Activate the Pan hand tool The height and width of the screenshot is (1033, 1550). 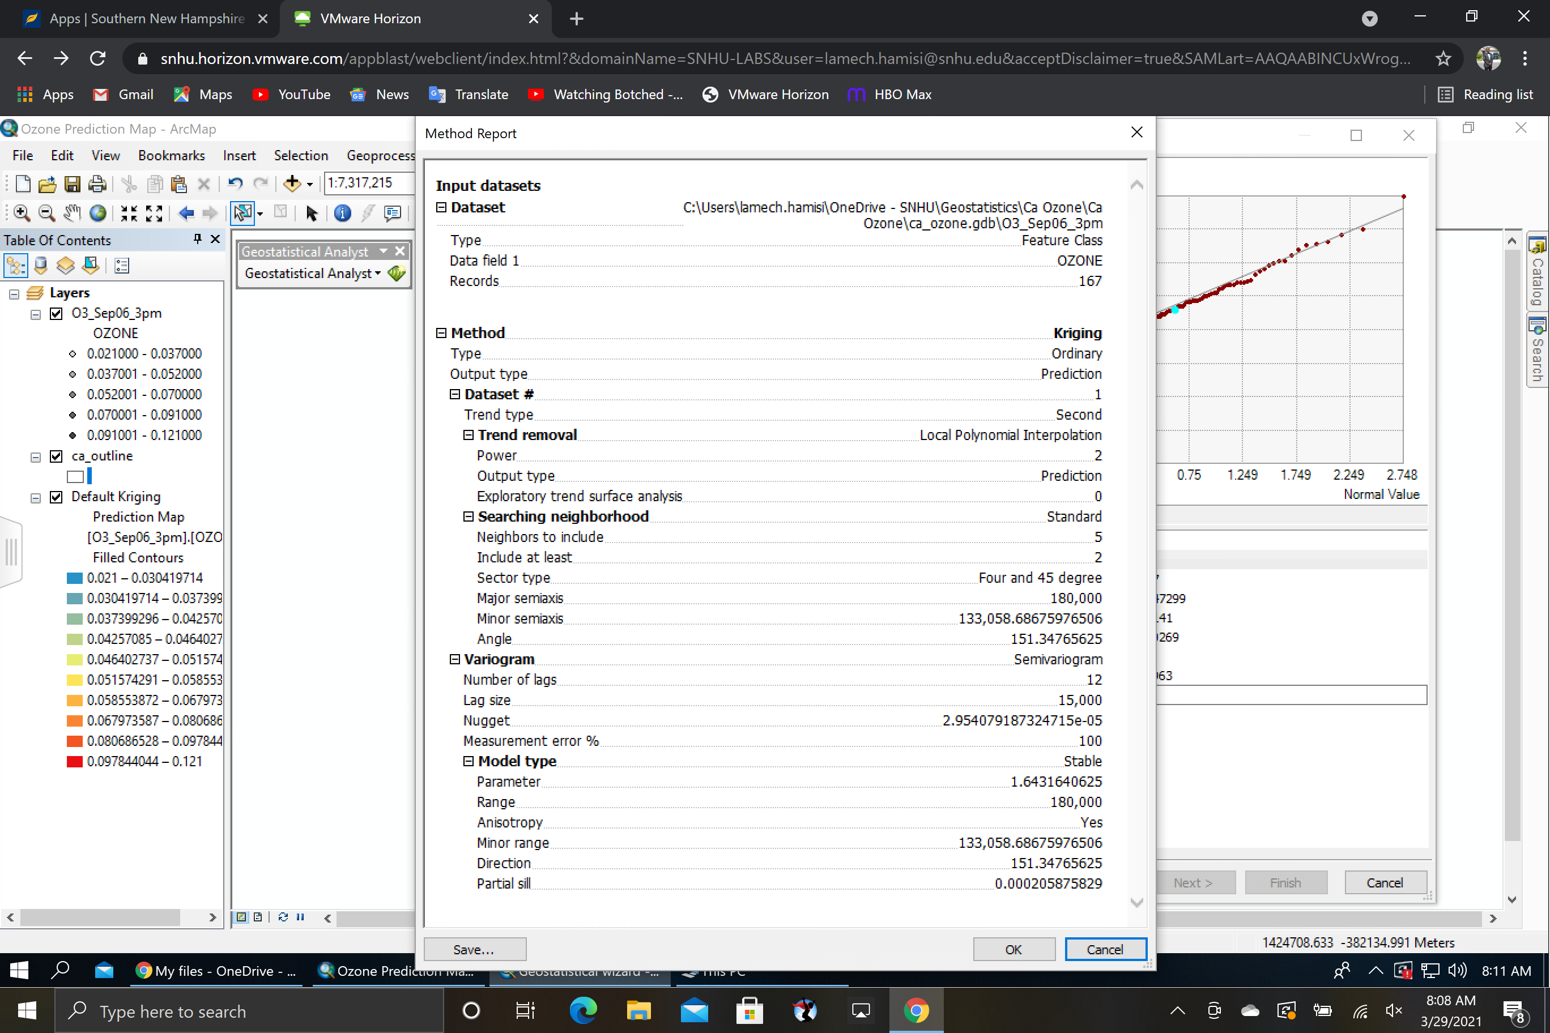(72, 213)
